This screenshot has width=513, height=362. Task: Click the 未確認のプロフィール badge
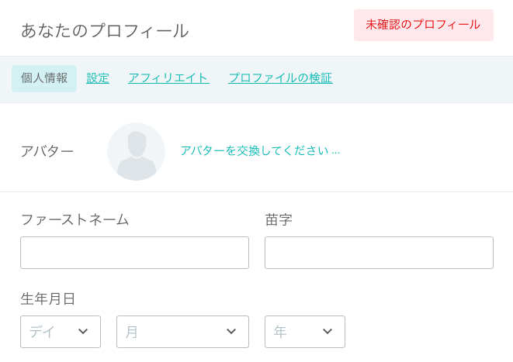coord(424,25)
